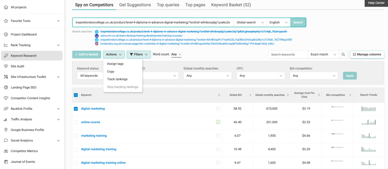388x169 pixels.
Task: Open the Global monthly searches filter dropdown
Action: click(x=207, y=76)
